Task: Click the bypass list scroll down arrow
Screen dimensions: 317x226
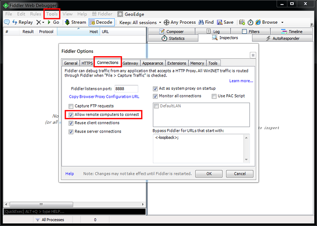Action: click(246, 160)
